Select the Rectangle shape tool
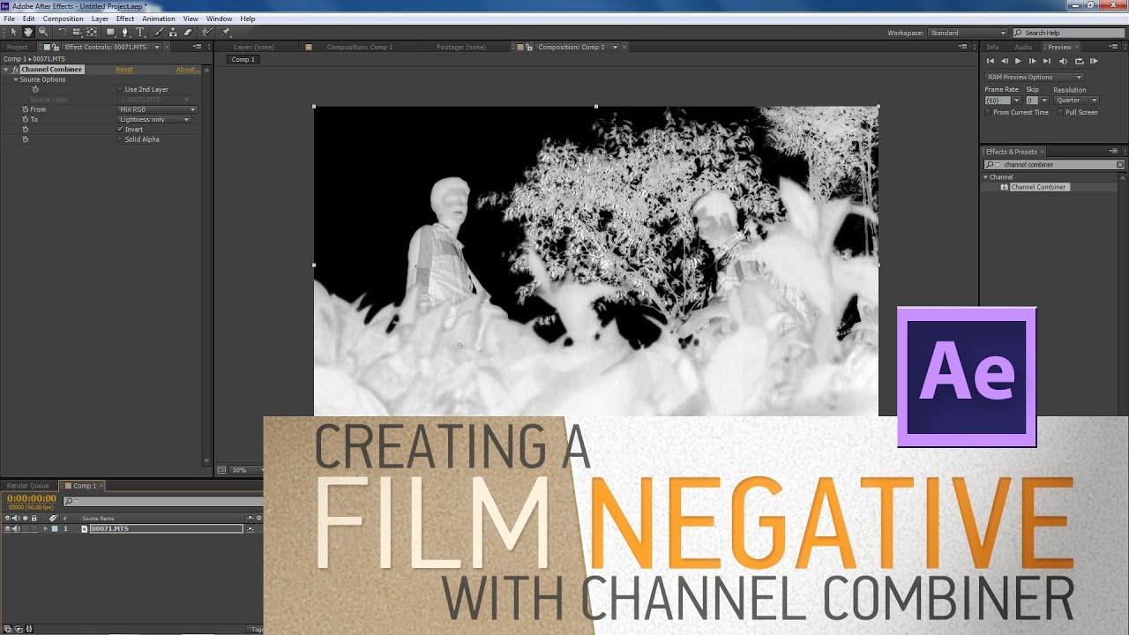This screenshot has height=635, width=1129. pyautogui.click(x=110, y=32)
